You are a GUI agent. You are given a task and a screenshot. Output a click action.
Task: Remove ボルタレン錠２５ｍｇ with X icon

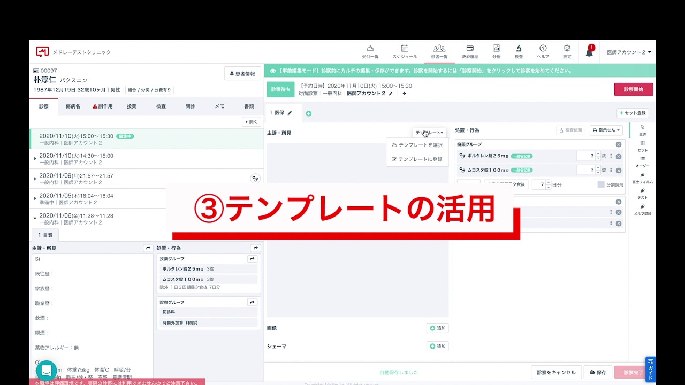tap(619, 157)
